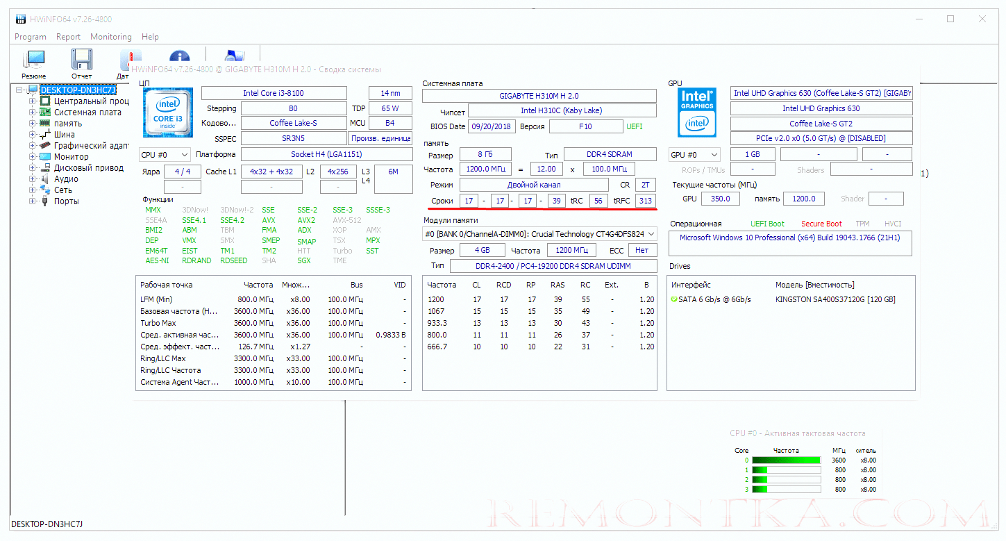Click the Intel Graphics GPU logo
Viewport: 1006px width, 541px height.
tap(697, 113)
